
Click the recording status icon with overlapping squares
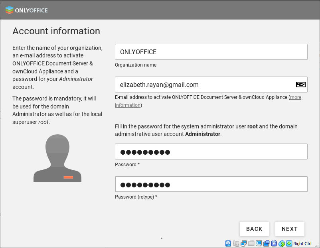(266, 244)
